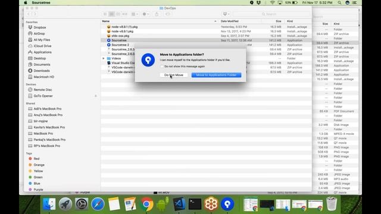Go back in Finder with the back arrow
The width and height of the screenshot is (381, 214).
click(29, 14)
